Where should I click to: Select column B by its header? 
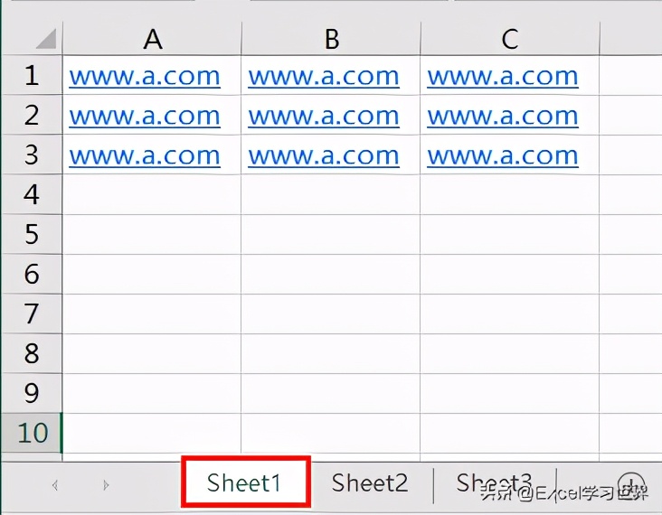[x=331, y=39]
